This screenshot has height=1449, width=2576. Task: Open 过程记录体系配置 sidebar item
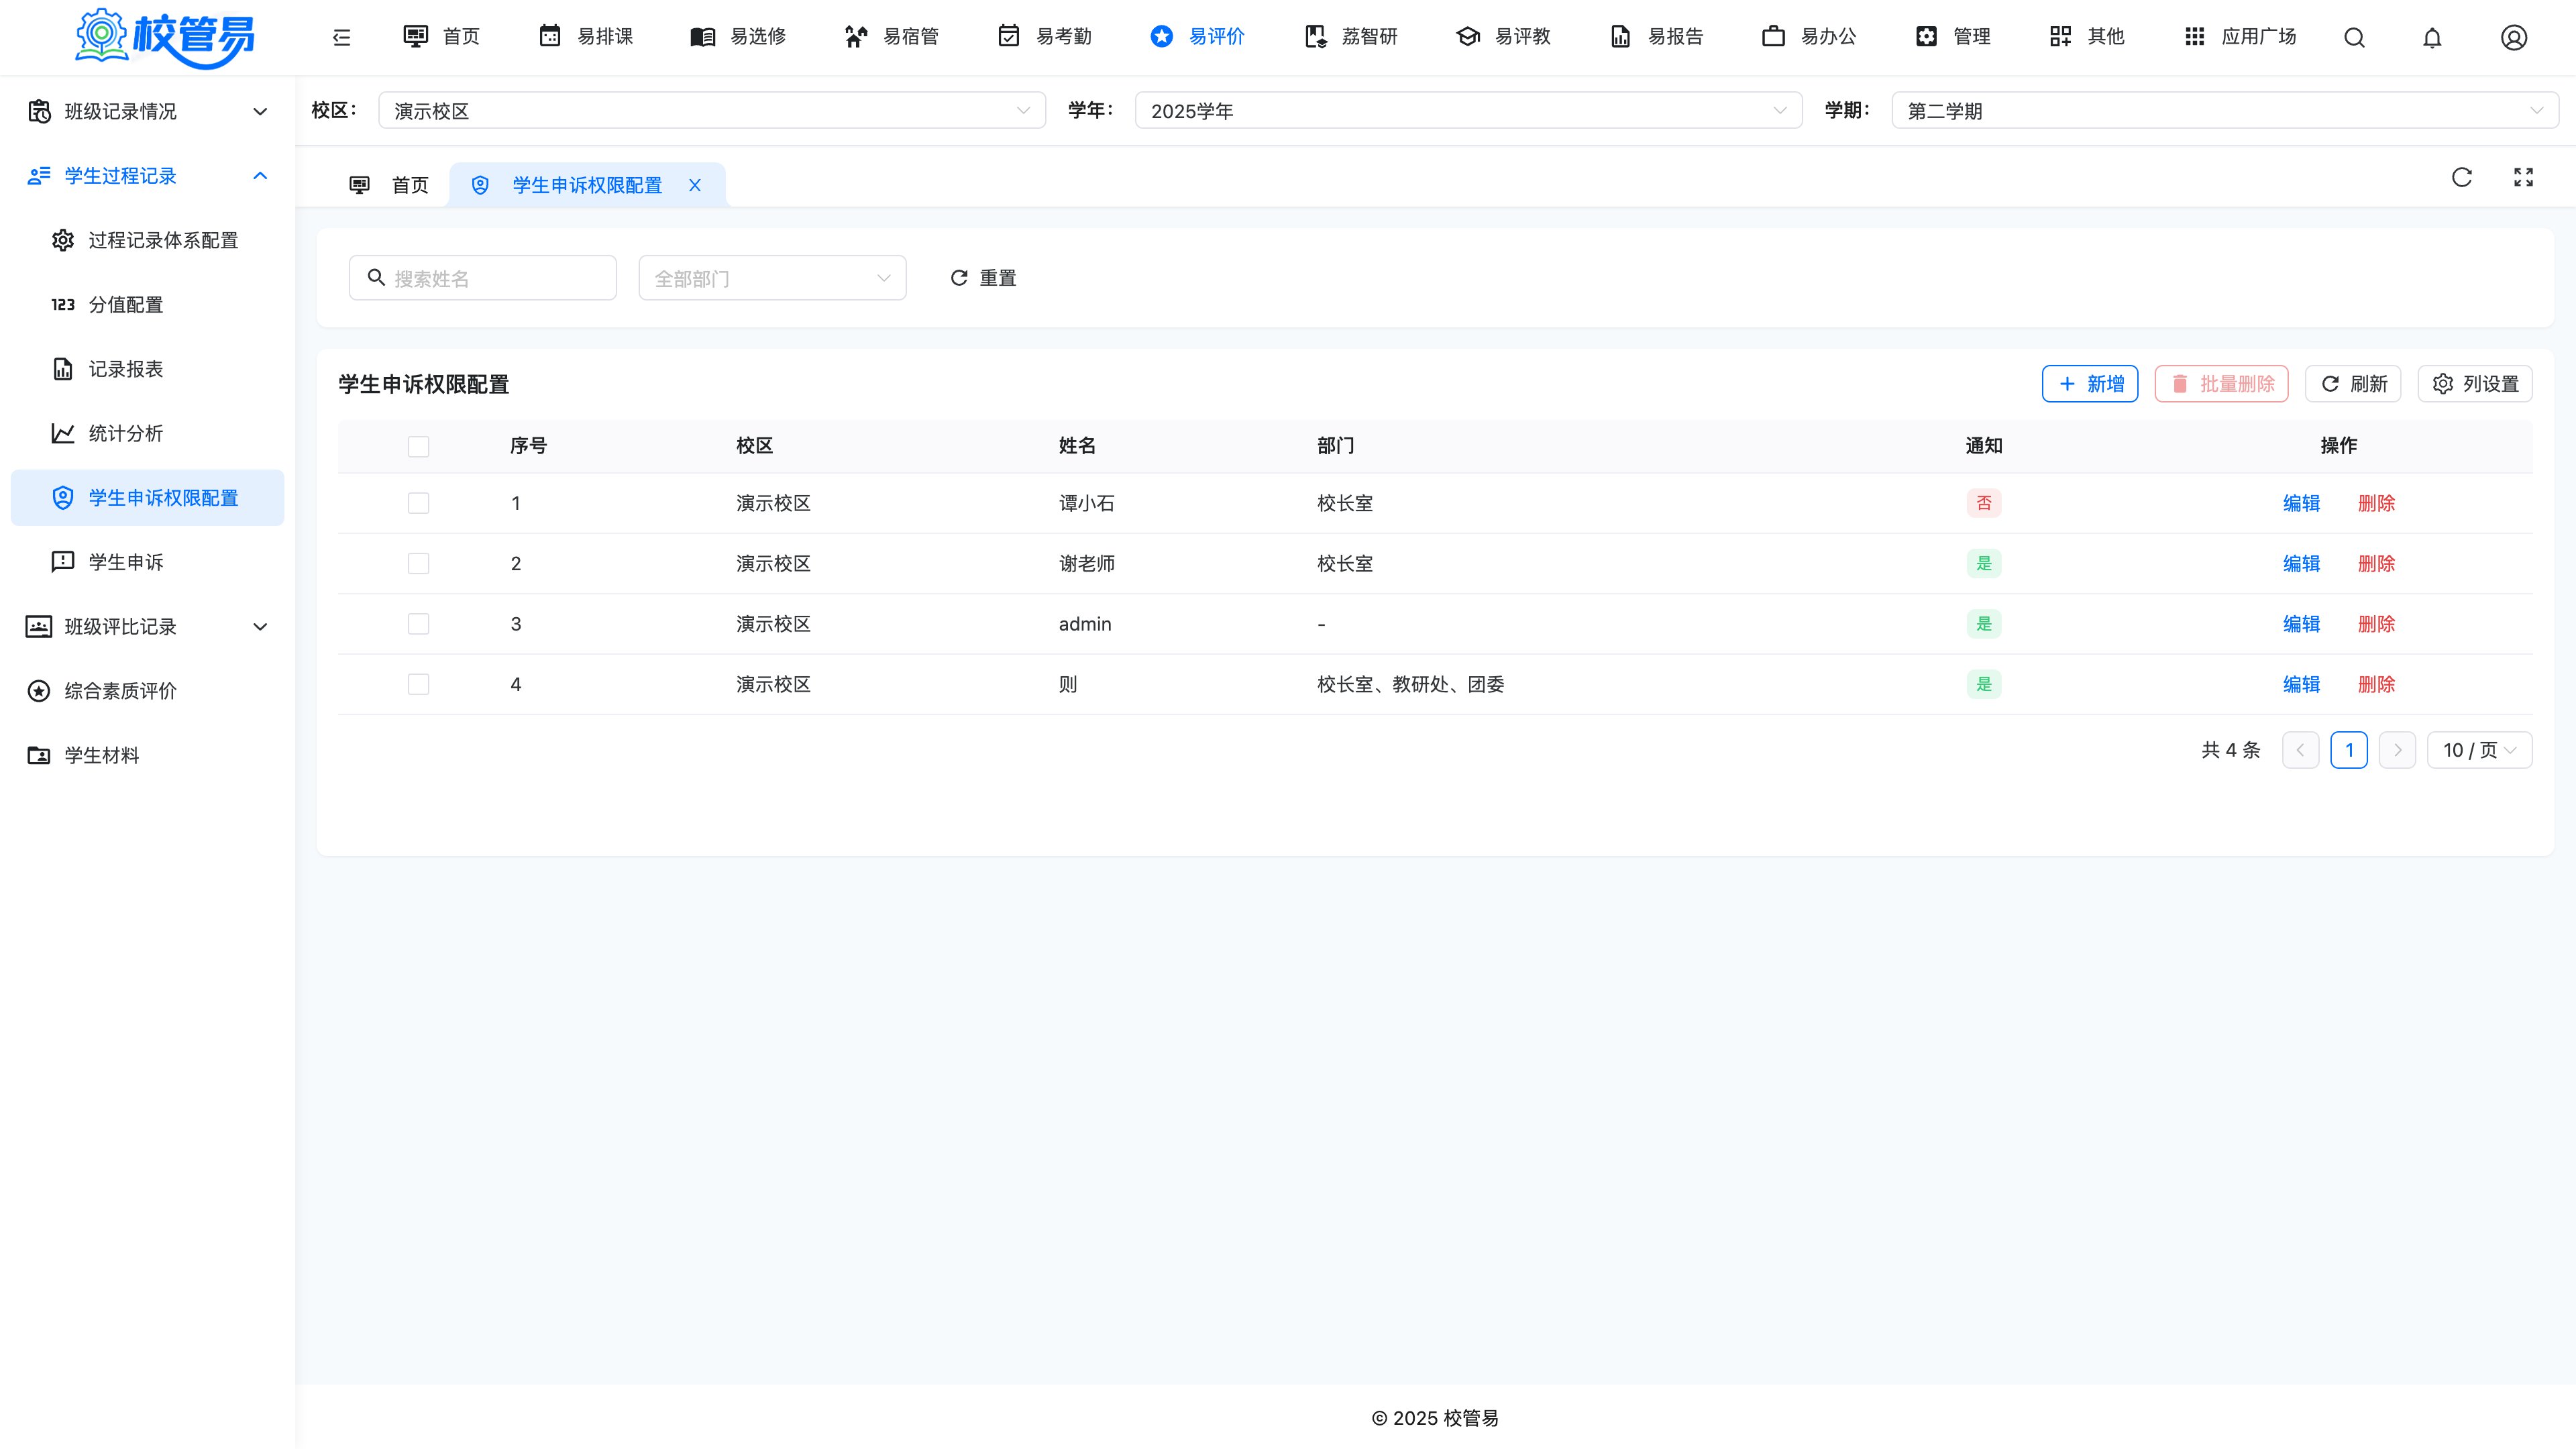(x=148, y=240)
